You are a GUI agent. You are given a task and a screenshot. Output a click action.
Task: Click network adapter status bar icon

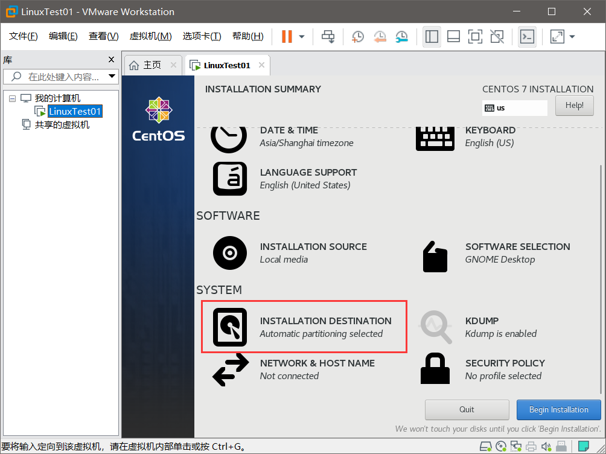pyautogui.click(x=515, y=447)
